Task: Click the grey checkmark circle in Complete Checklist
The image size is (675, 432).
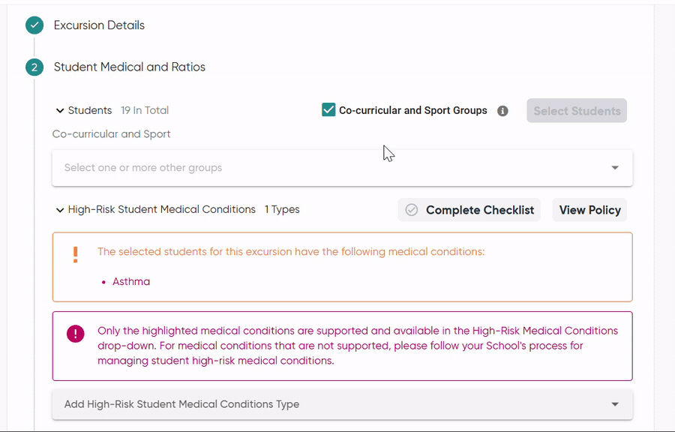Action: click(412, 210)
